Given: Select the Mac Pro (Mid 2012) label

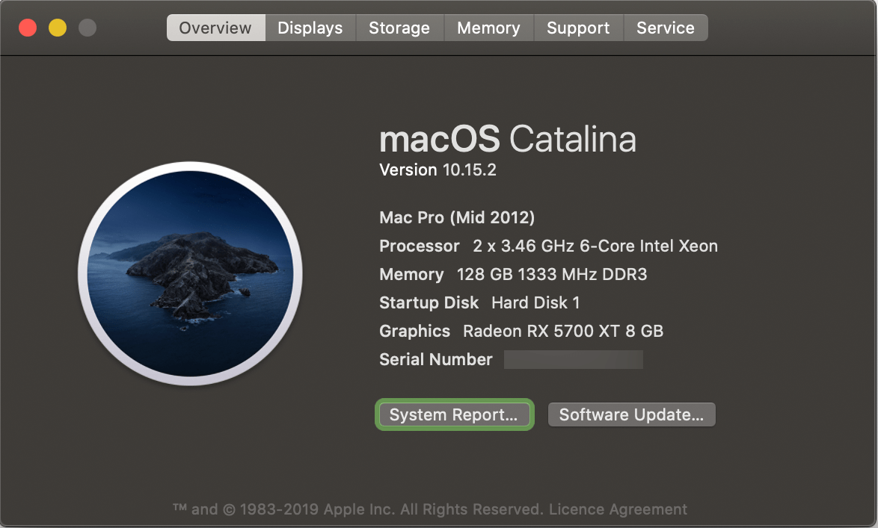Looking at the screenshot, I should coord(457,218).
